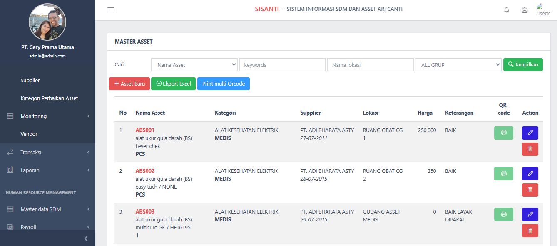This screenshot has width=557, height=246.
Task: Click the Asset Baru button
Action: click(x=129, y=84)
